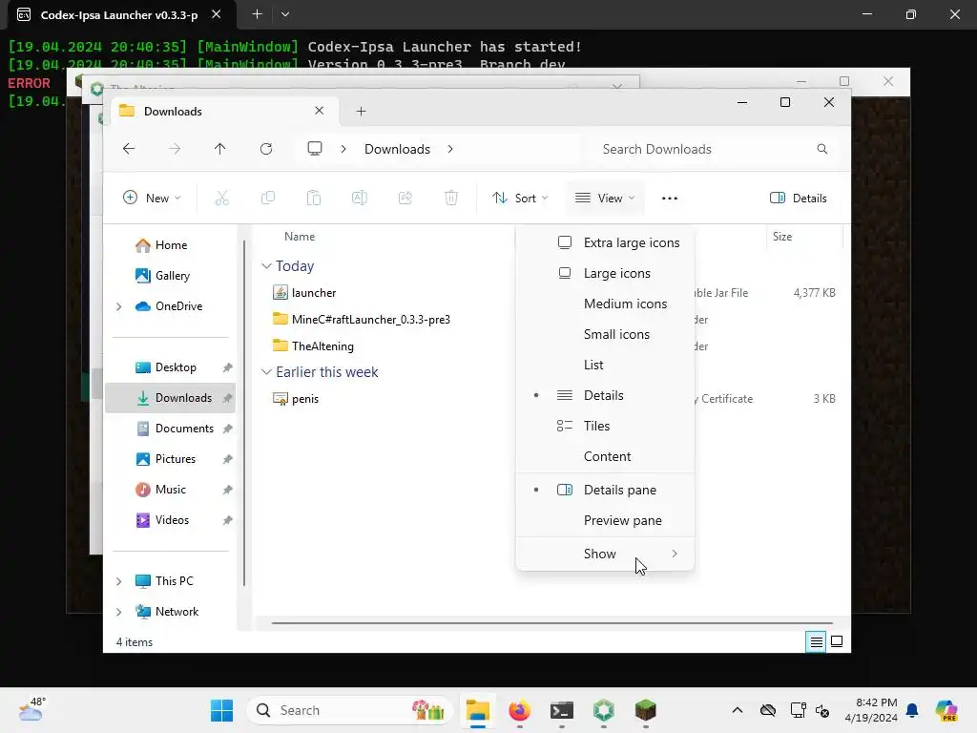Open Firefox from the taskbar
The height and width of the screenshot is (733, 977).
[520, 710]
